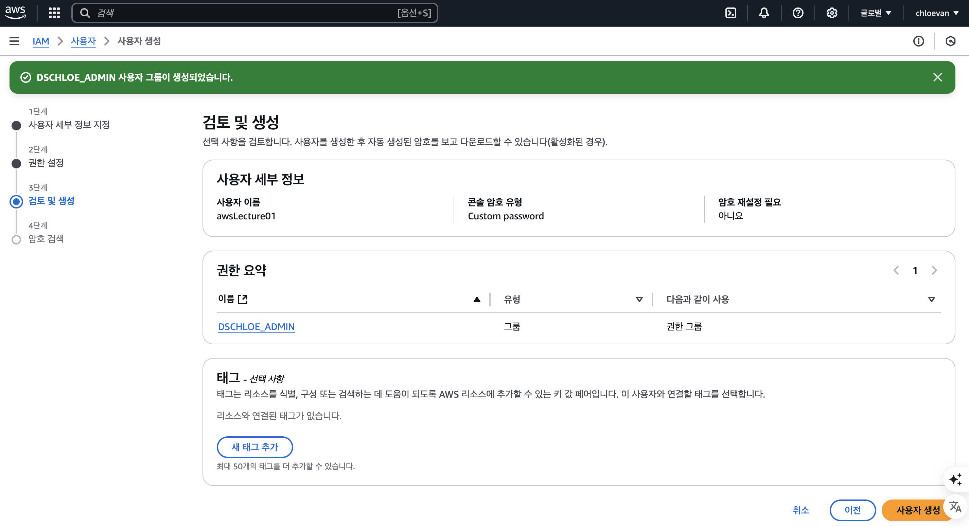Open the hexagon tools panel icon
Viewport: 969px width, 527px height.
click(950, 41)
